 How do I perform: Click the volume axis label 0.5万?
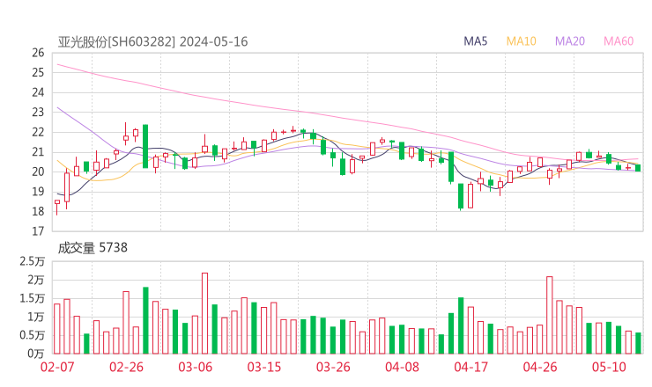point(32,335)
